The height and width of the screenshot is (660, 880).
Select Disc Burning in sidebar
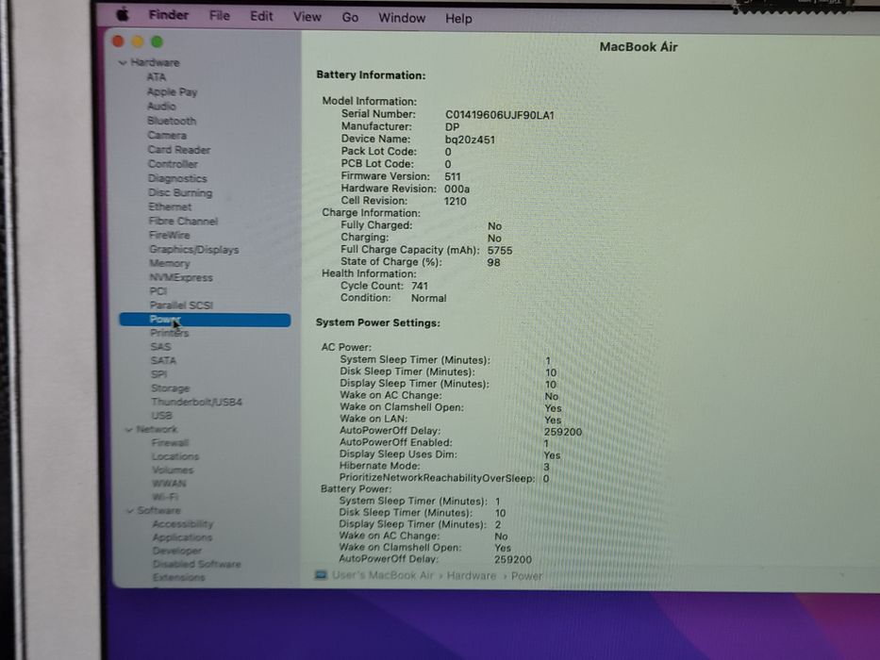(x=180, y=192)
